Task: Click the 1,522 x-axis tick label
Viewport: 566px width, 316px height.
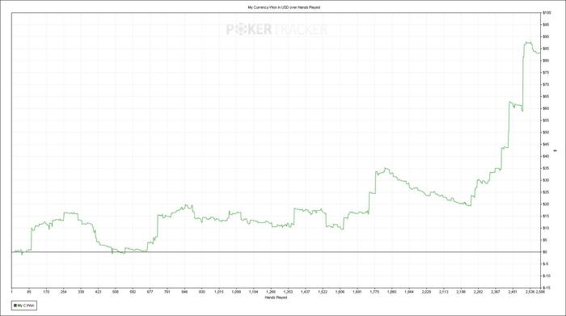Action: (x=323, y=292)
